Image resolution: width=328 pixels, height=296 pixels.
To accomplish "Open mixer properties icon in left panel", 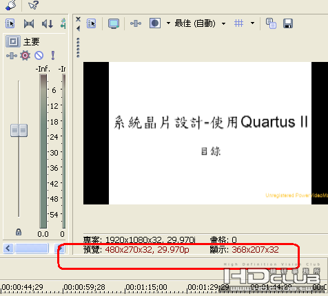I will click(10, 23).
